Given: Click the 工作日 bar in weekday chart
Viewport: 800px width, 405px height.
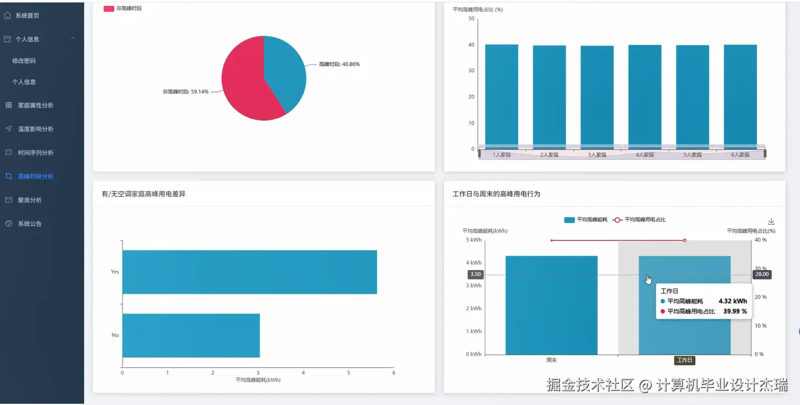Looking at the screenshot, I should point(685,305).
